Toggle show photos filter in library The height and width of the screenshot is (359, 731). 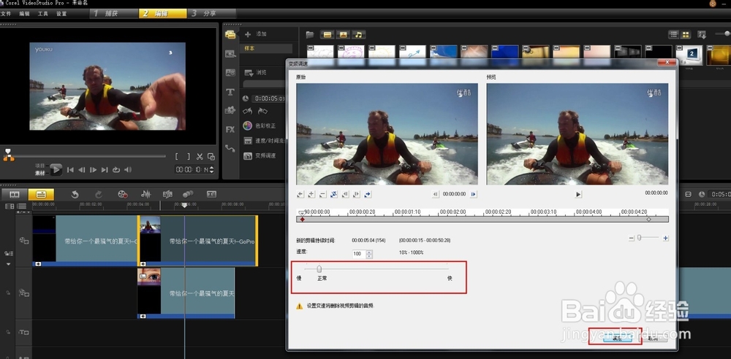(x=343, y=34)
